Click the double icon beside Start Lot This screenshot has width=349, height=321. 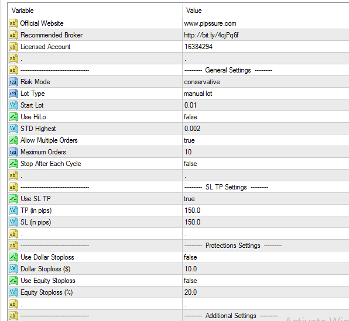(x=13, y=105)
